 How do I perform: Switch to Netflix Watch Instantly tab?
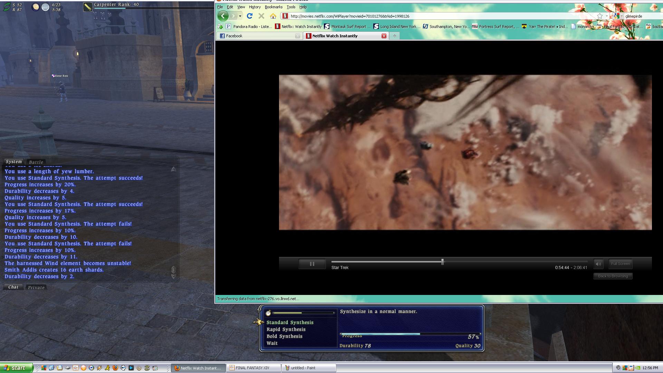(346, 36)
